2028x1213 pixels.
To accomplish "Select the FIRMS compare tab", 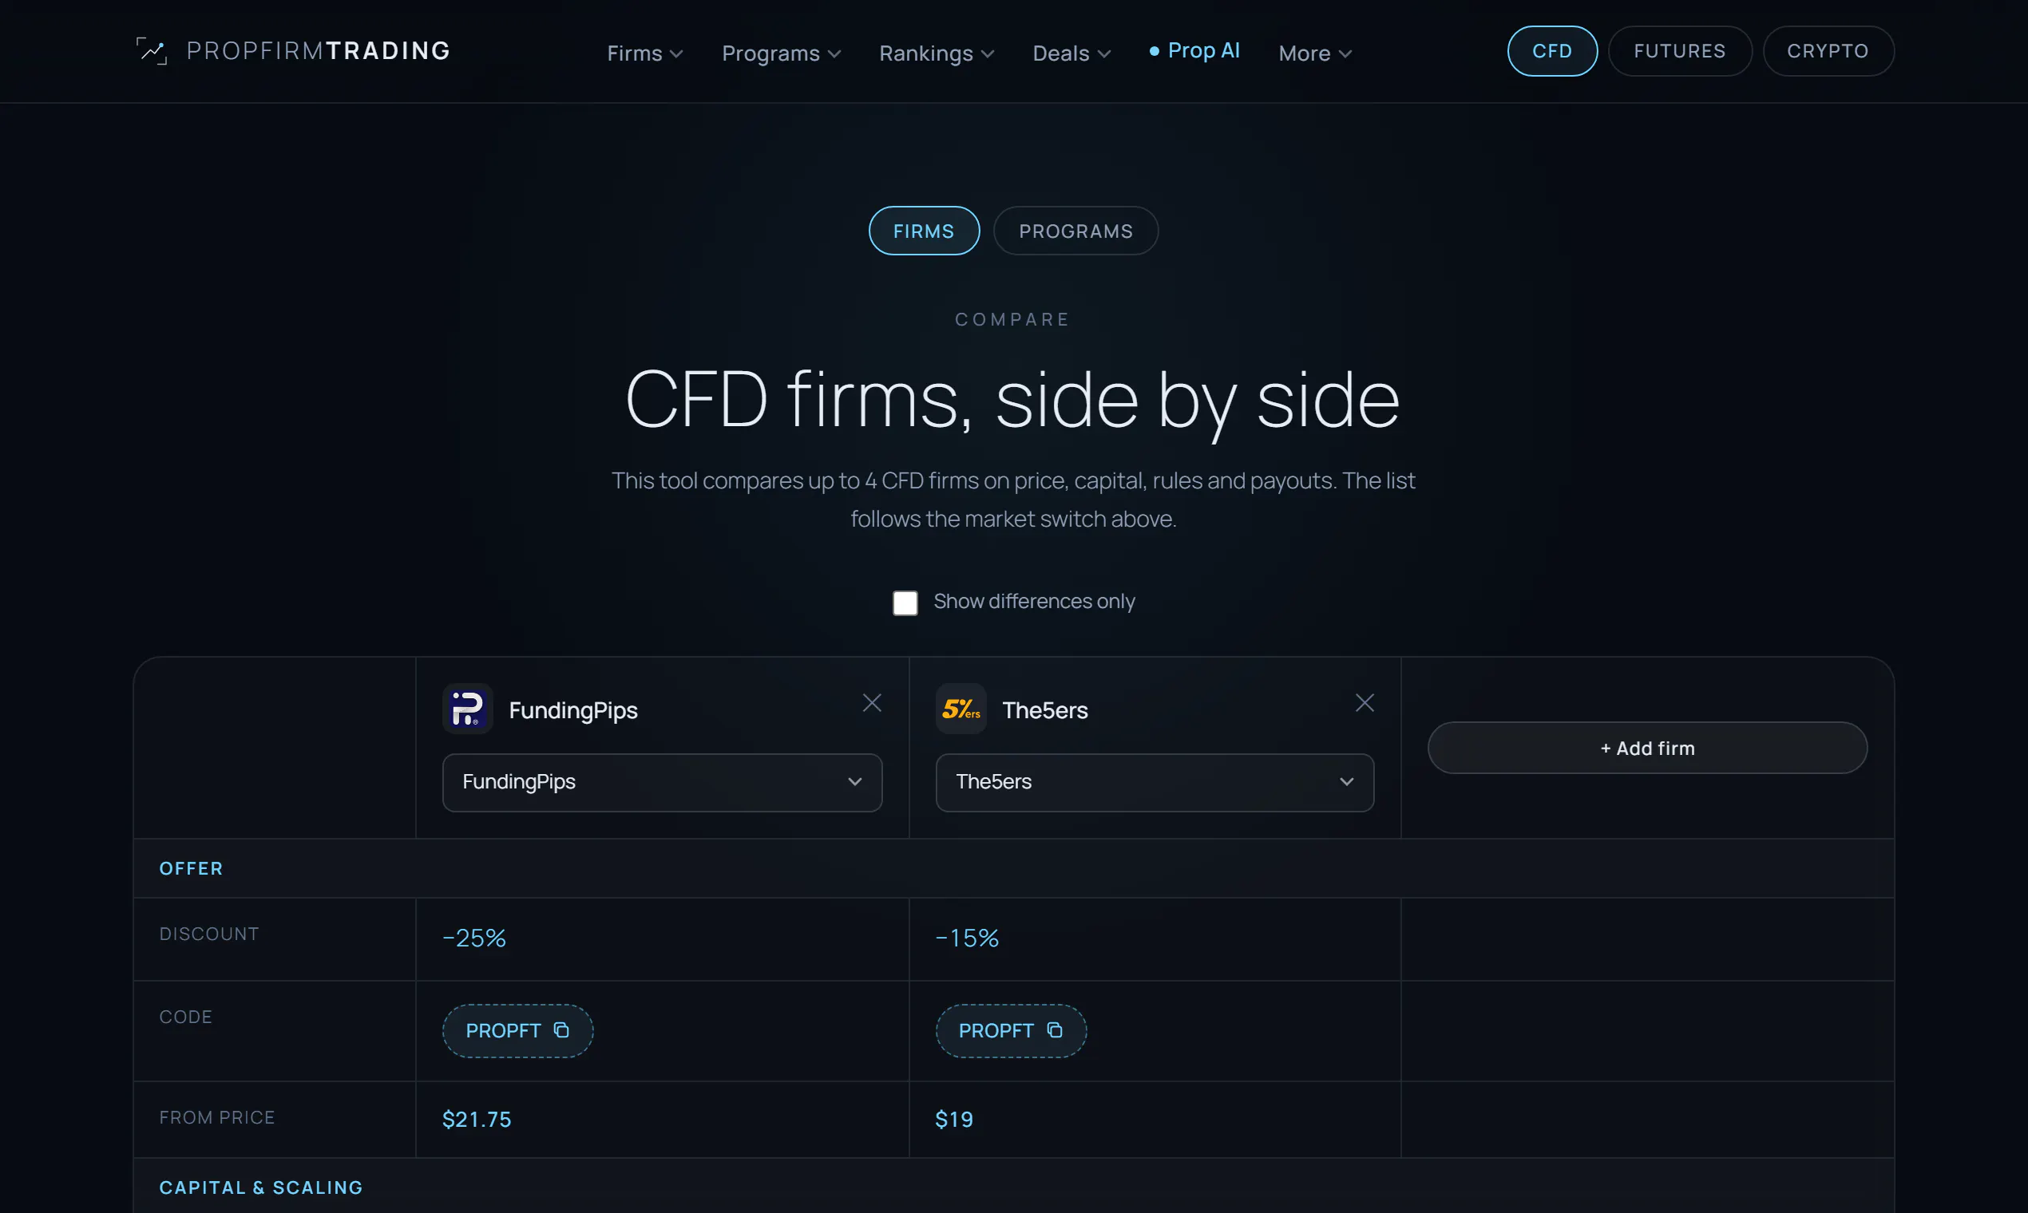I will coord(924,231).
